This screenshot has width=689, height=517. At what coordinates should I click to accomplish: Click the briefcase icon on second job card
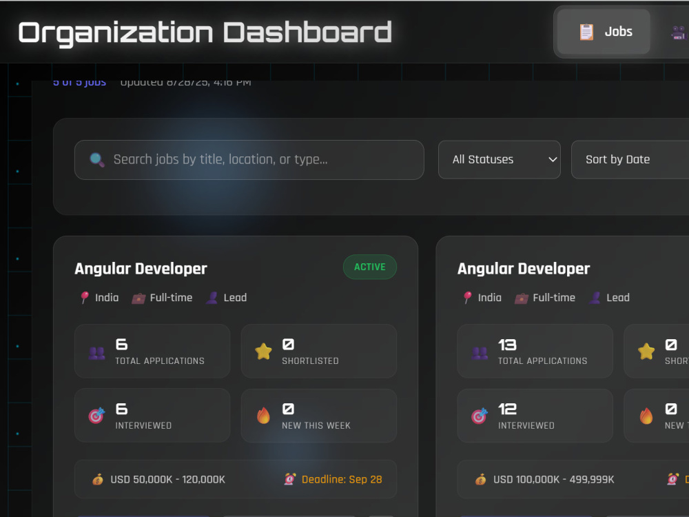[522, 298]
